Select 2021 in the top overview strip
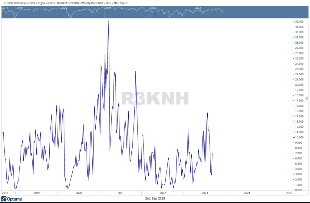Screen dimensions: 310x203 108,8
